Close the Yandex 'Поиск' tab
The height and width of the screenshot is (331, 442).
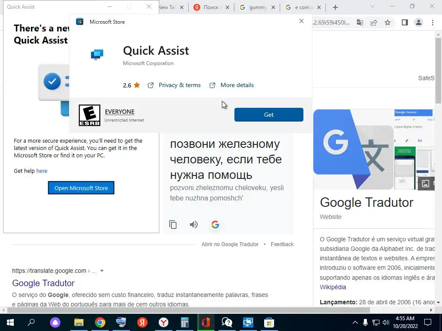click(x=227, y=8)
